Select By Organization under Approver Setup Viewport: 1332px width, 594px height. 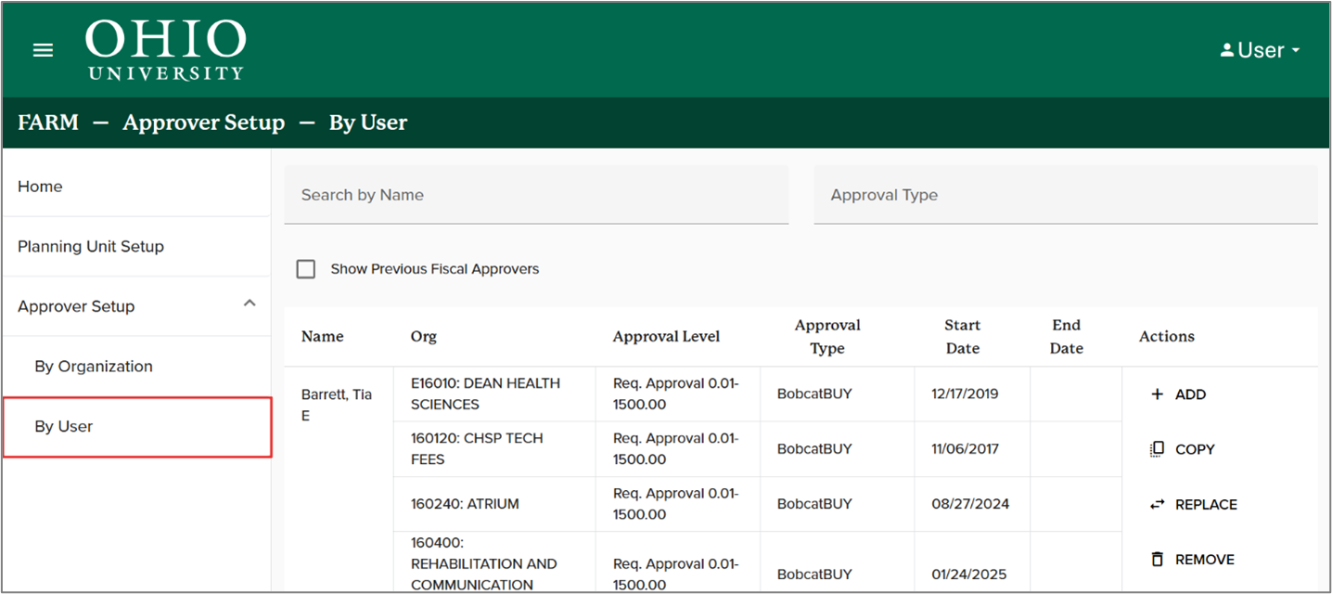(x=94, y=367)
